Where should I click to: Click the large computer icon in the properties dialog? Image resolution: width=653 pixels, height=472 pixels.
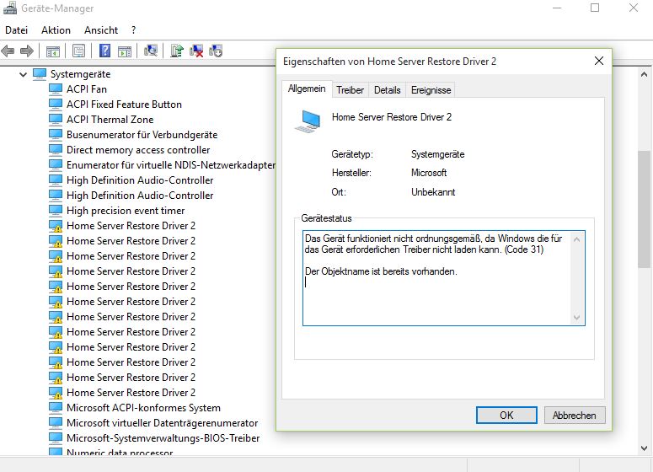click(x=308, y=121)
